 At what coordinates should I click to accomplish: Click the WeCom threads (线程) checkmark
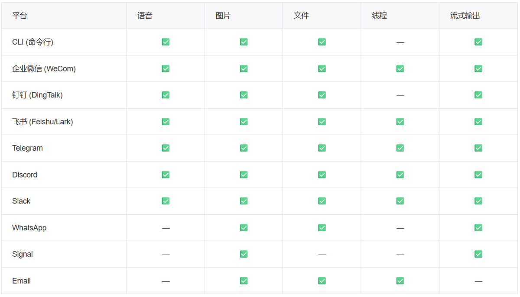(x=400, y=68)
